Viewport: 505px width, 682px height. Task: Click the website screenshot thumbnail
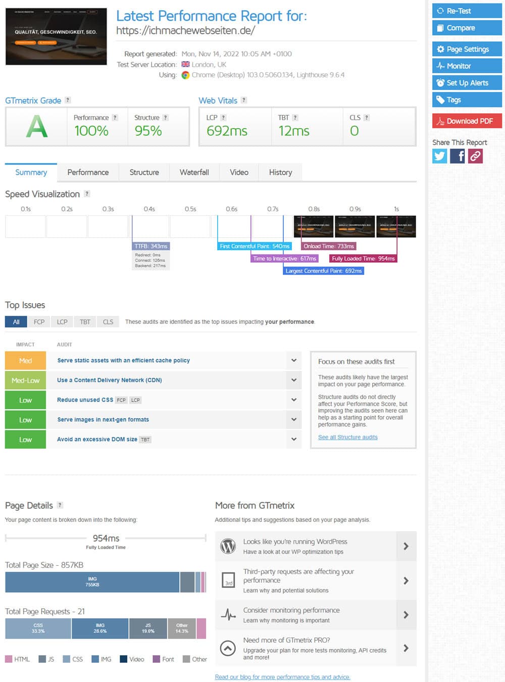click(56, 36)
